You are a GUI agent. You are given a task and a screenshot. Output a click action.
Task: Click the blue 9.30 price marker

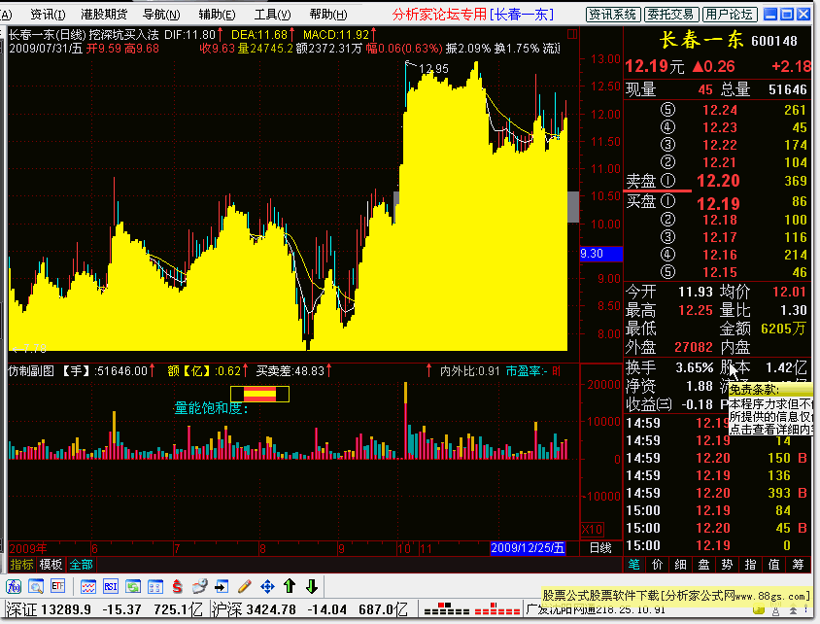600,254
